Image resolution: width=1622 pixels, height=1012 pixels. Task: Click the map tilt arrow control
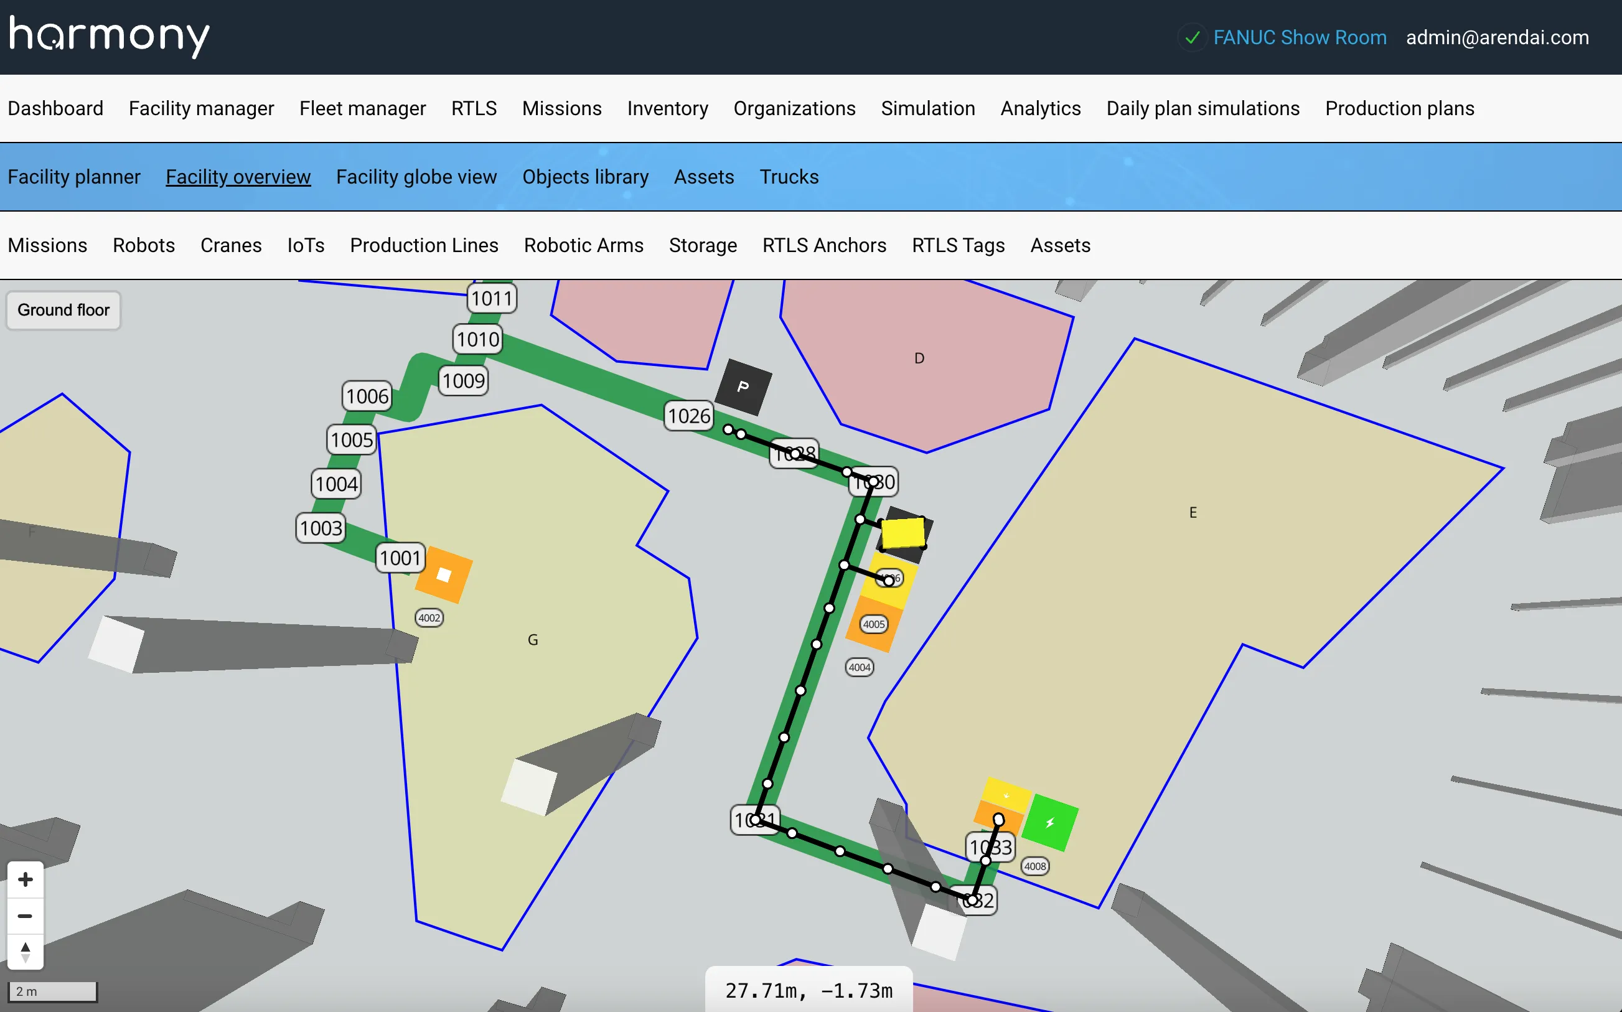[26, 952]
